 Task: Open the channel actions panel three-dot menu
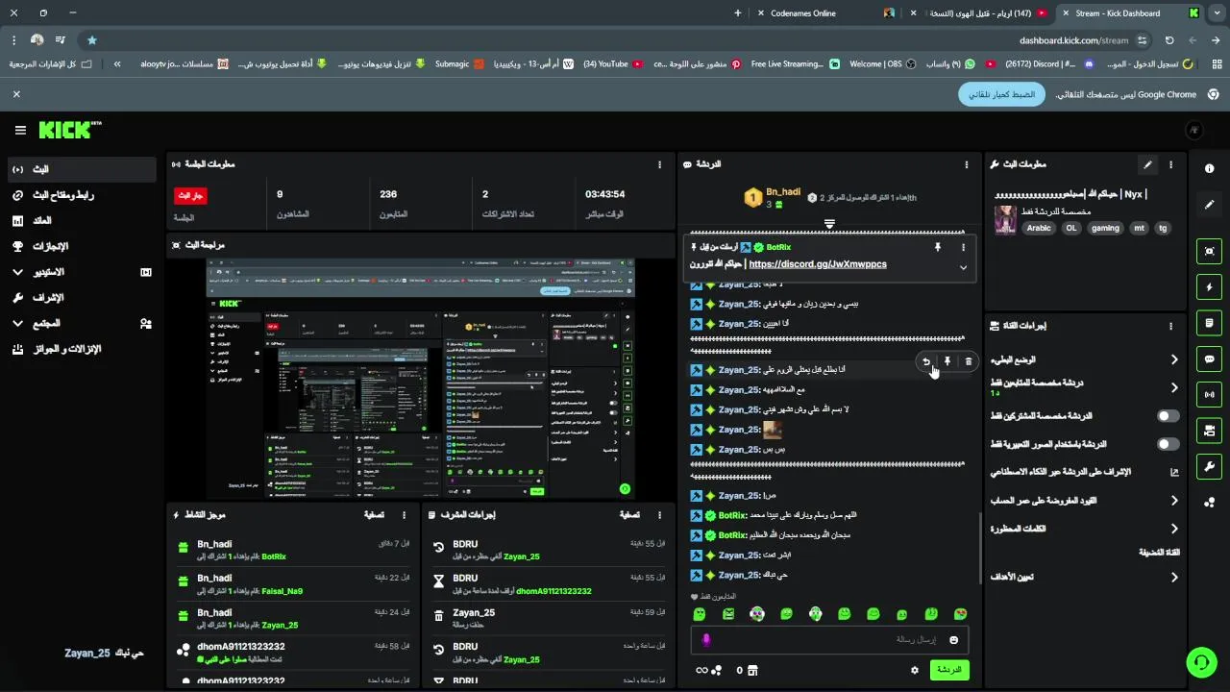point(1170,326)
